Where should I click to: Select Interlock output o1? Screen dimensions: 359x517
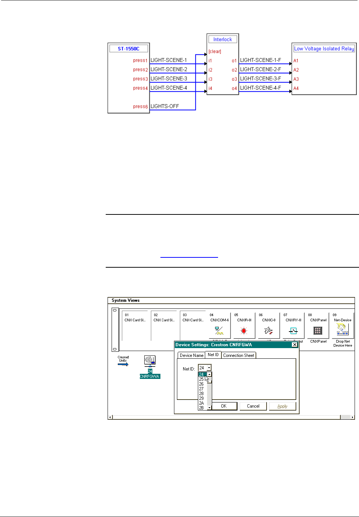[234, 61]
